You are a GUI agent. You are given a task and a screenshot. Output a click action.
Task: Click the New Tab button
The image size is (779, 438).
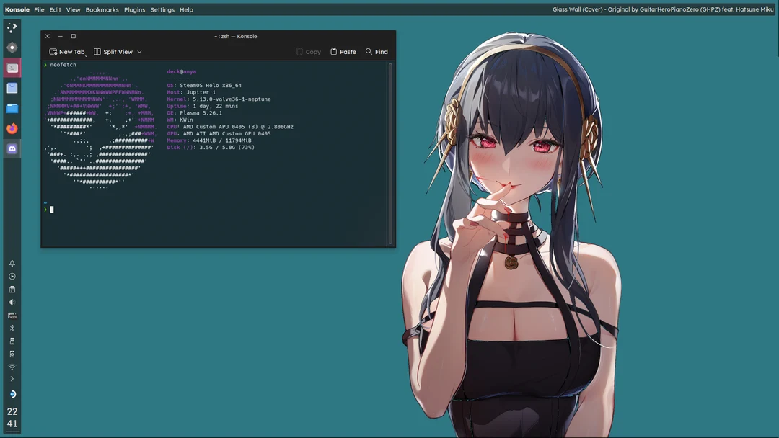(x=66, y=51)
